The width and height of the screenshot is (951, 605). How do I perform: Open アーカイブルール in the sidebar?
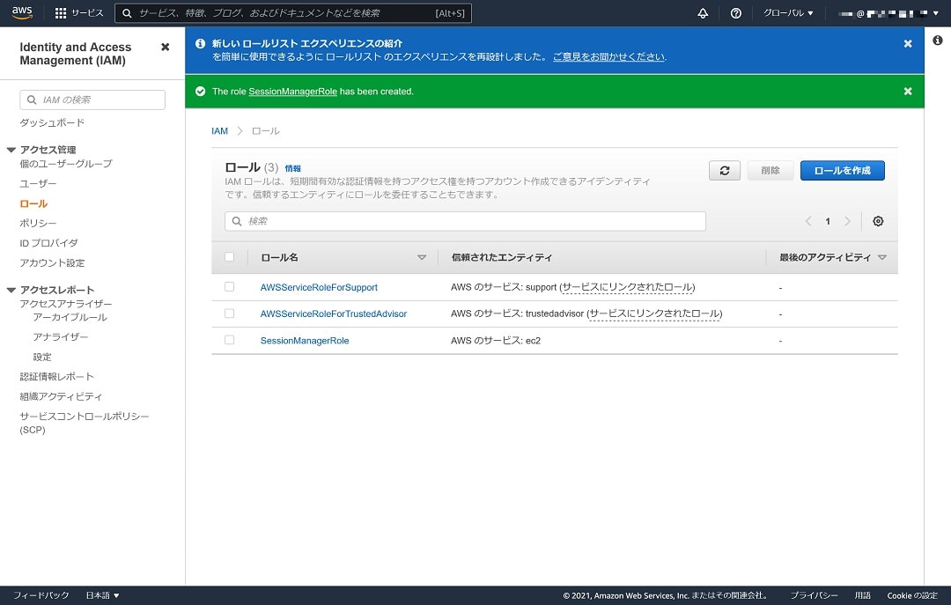tap(70, 317)
